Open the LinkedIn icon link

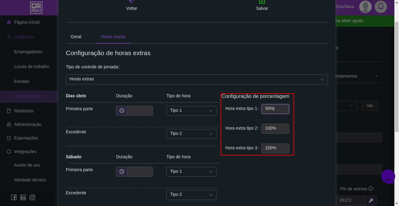click(23, 197)
